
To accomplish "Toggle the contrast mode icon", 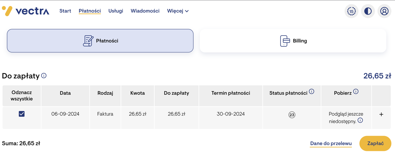I will coord(368,11).
